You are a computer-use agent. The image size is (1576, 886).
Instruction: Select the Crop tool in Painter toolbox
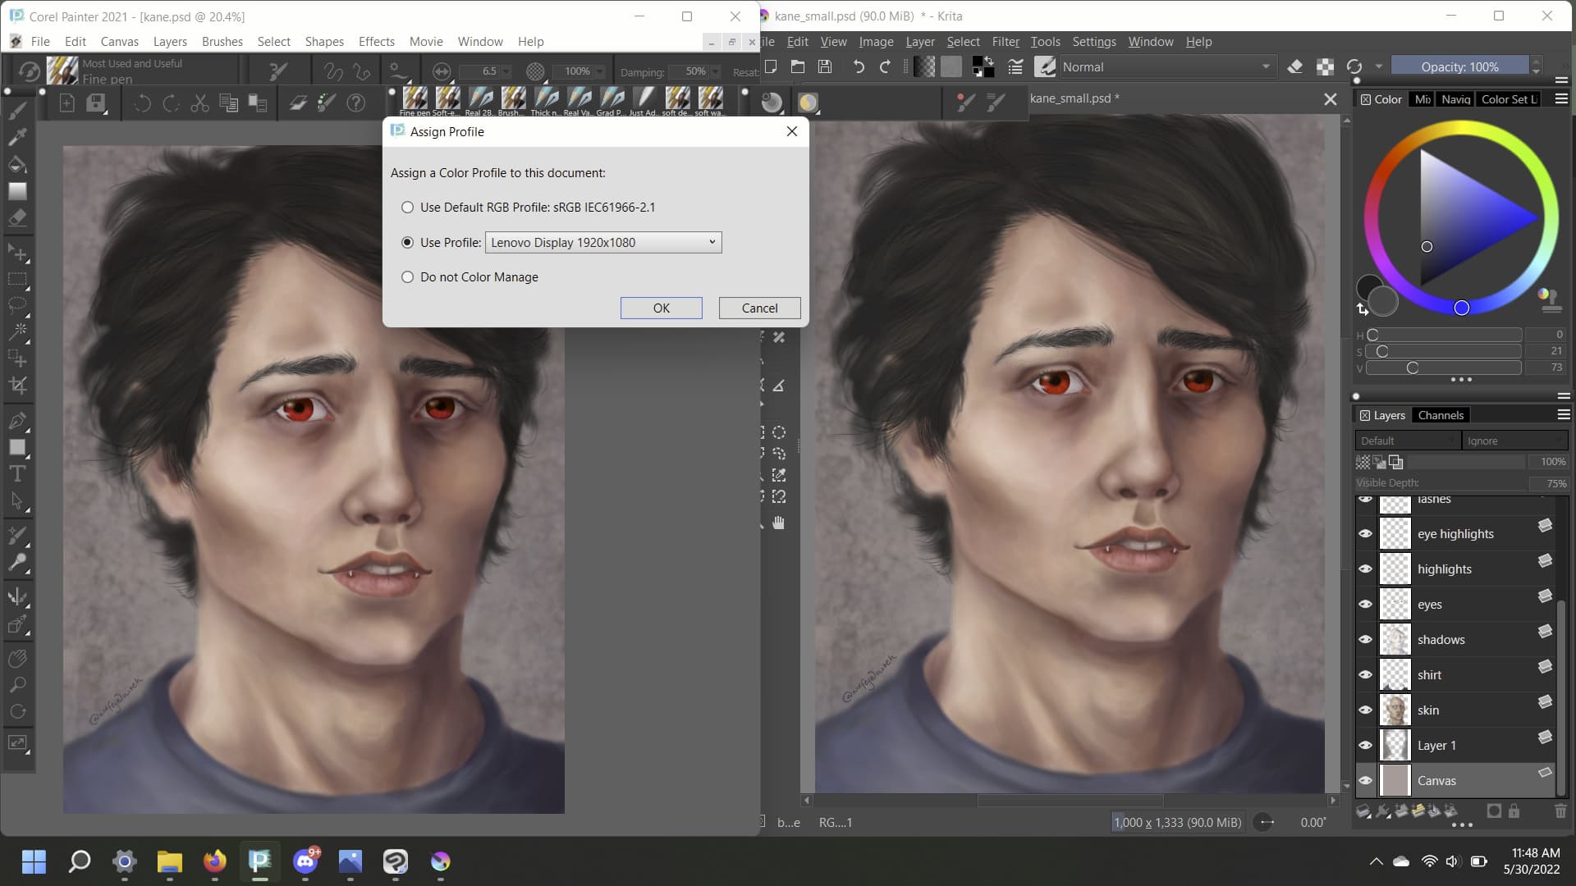point(17,385)
